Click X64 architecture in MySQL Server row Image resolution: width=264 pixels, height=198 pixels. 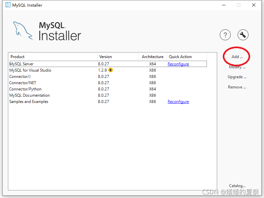click(152, 64)
